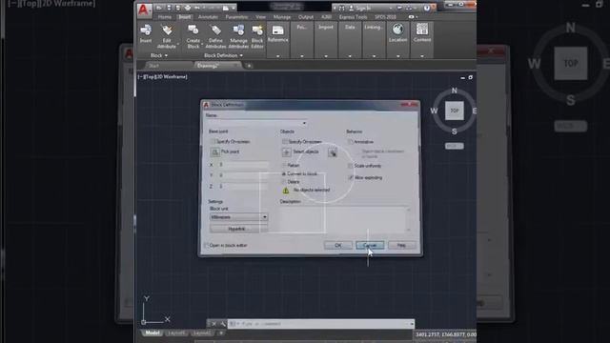Screen dimensions: 610x343
Task: Click the Insert block icon
Action: pyautogui.click(x=146, y=30)
